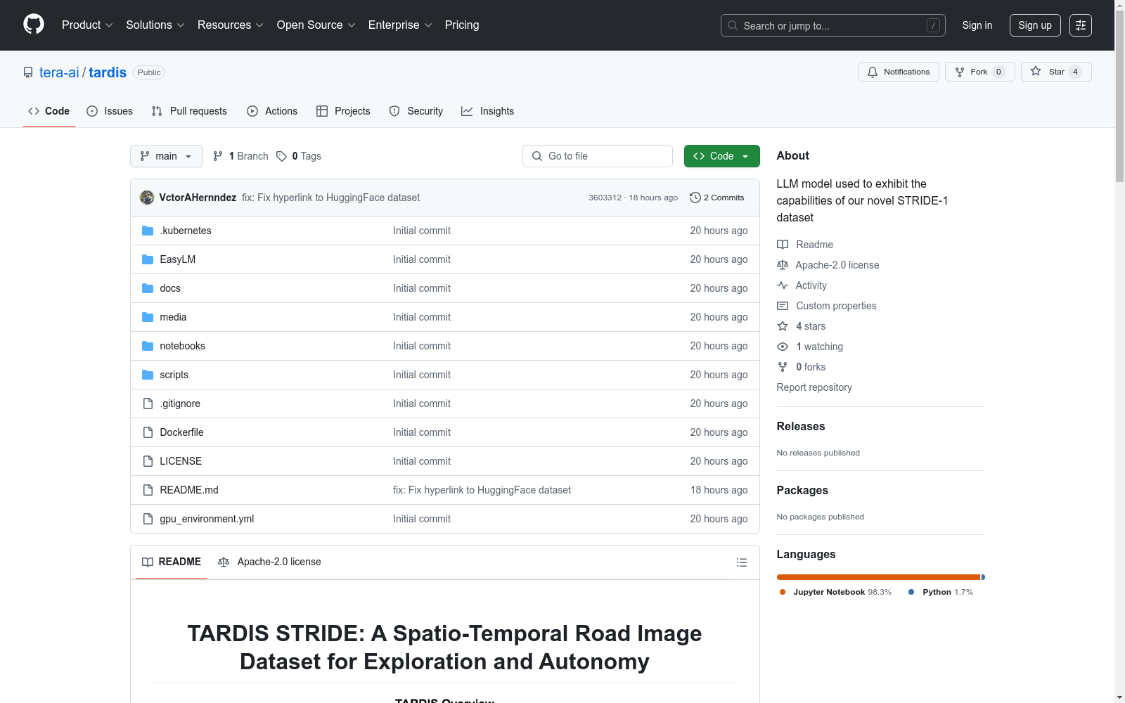View the 0 forks list
Image resolution: width=1125 pixels, height=703 pixels.
pyautogui.click(x=802, y=367)
